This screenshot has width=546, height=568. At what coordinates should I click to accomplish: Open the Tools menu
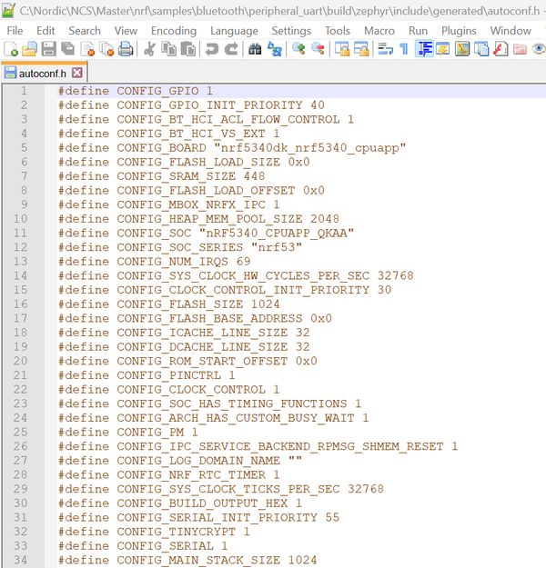pos(338,31)
